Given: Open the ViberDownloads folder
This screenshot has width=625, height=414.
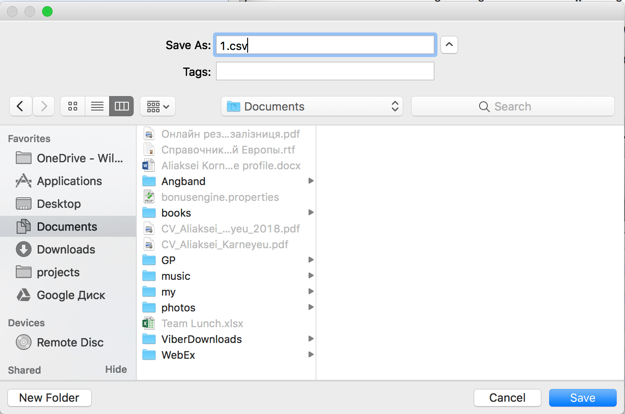Looking at the screenshot, I should click(202, 339).
